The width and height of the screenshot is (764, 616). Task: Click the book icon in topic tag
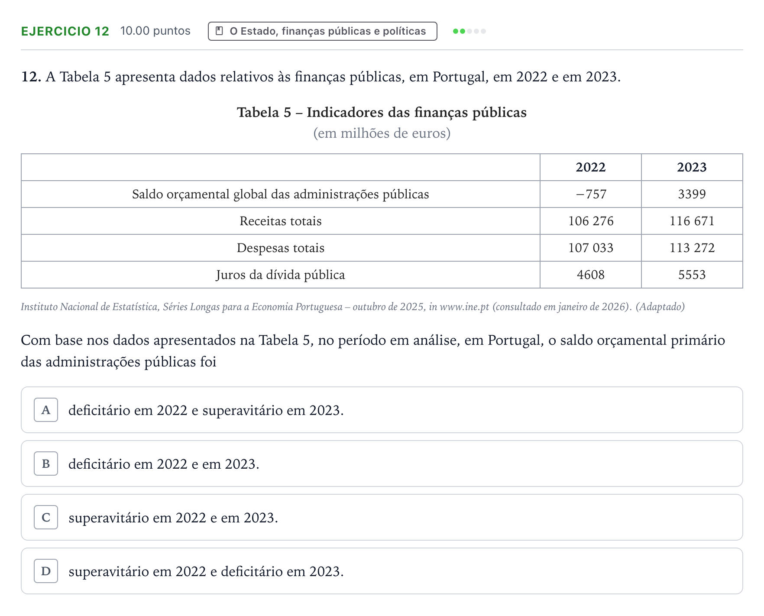pos(220,31)
